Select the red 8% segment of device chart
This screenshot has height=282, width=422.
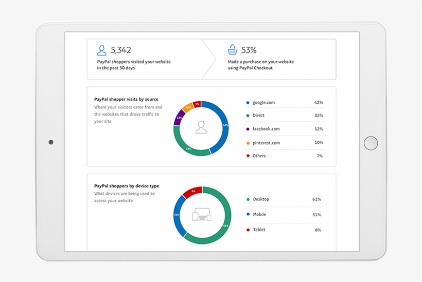pos(193,191)
